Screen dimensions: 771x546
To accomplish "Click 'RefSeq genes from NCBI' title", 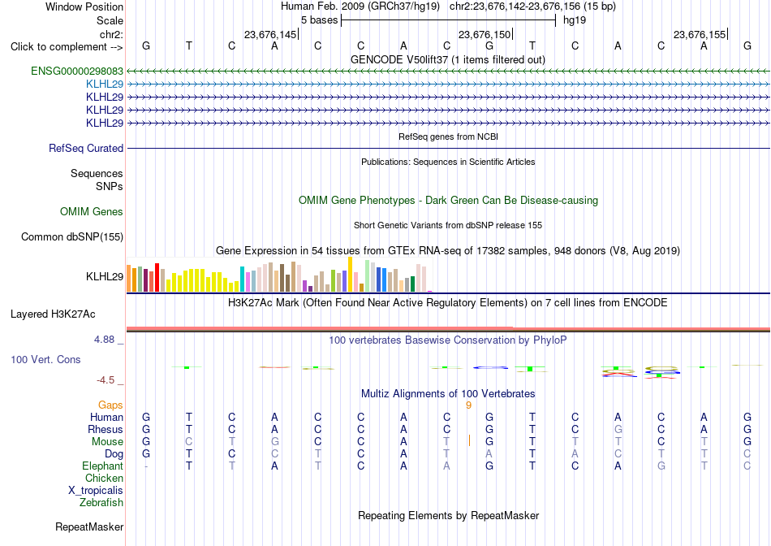I will pos(449,136).
